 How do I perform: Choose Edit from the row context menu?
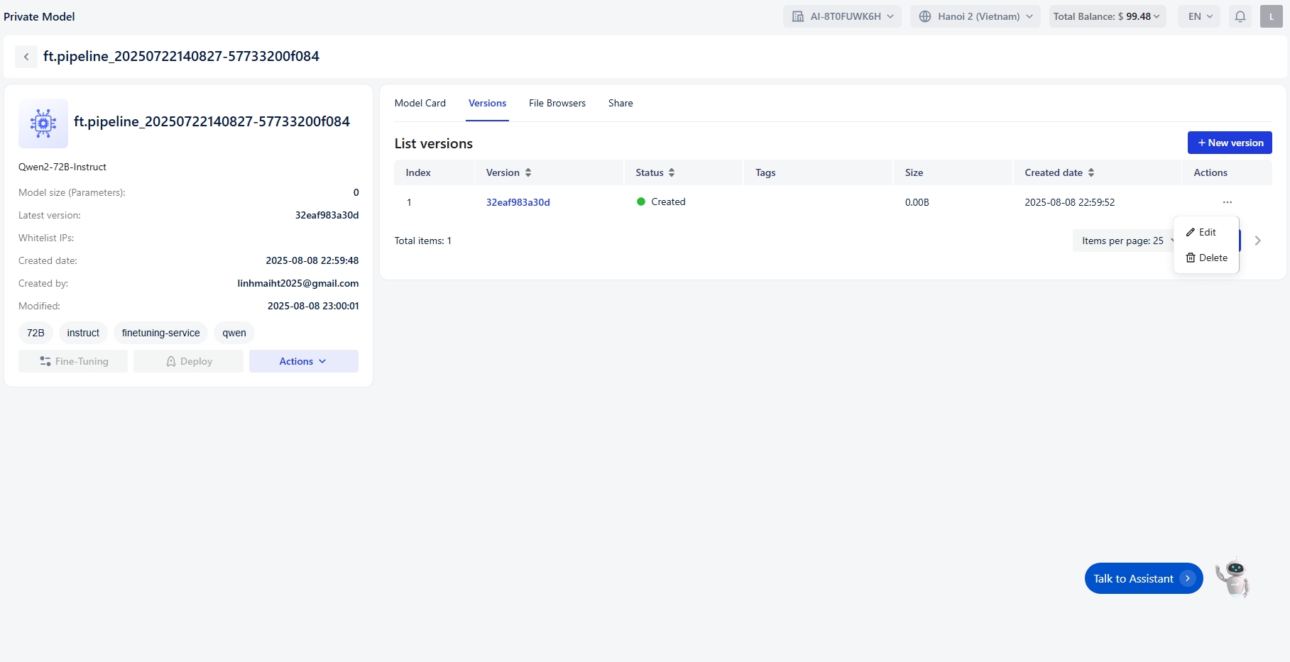(1206, 232)
